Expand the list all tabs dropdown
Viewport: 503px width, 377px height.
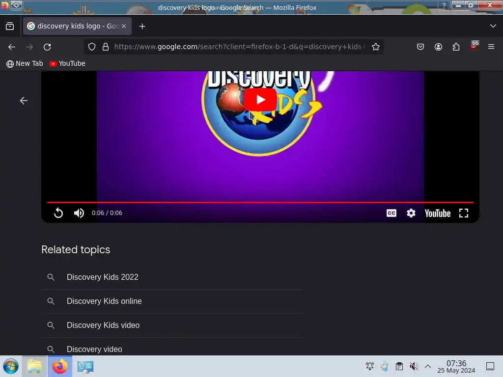[493, 26]
